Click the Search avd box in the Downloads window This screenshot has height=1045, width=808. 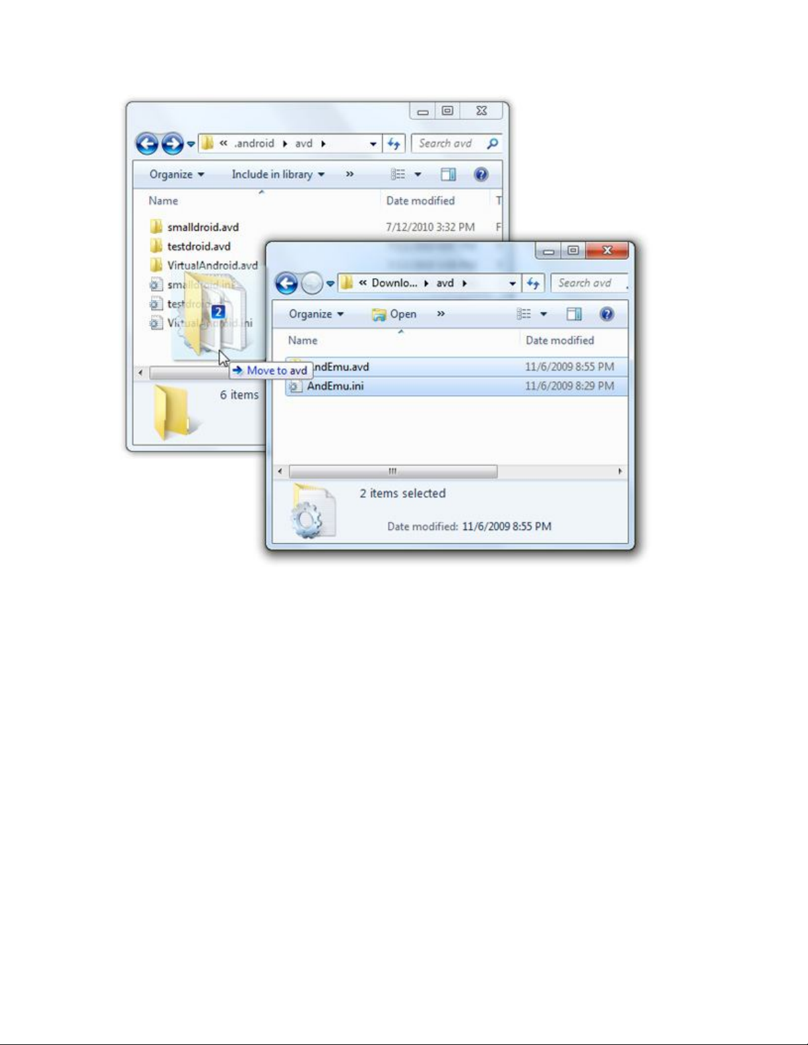[x=587, y=284]
